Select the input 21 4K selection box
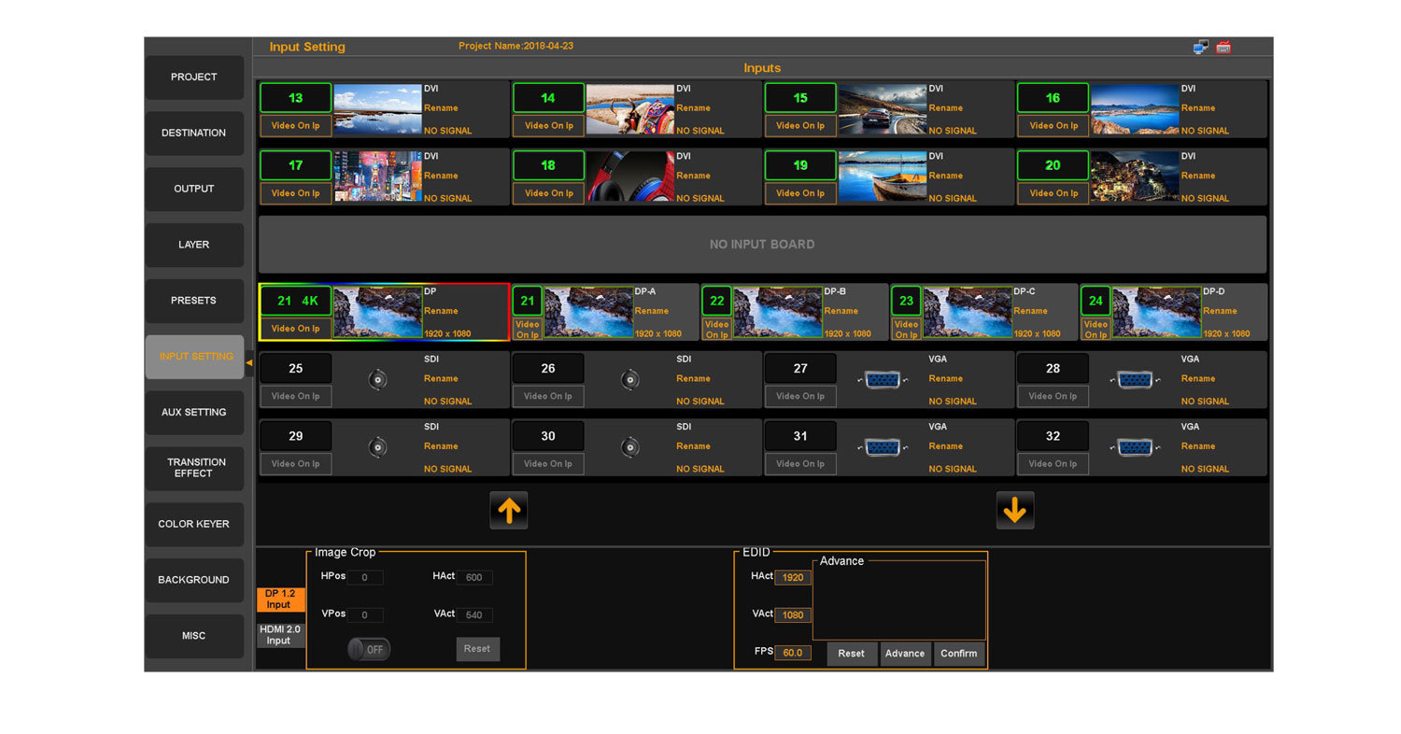 (x=295, y=302)
